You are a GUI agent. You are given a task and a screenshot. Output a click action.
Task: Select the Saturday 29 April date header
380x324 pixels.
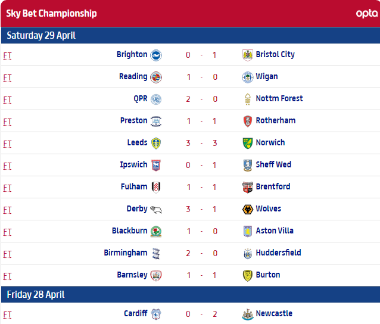click(x=41, y=36)
